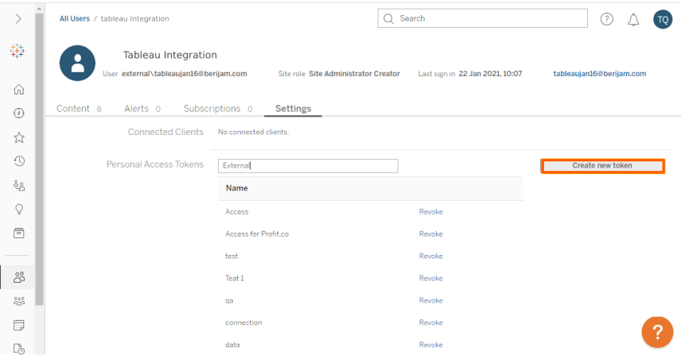Click Site Administrator Creator role text

[x=354, y=74]
